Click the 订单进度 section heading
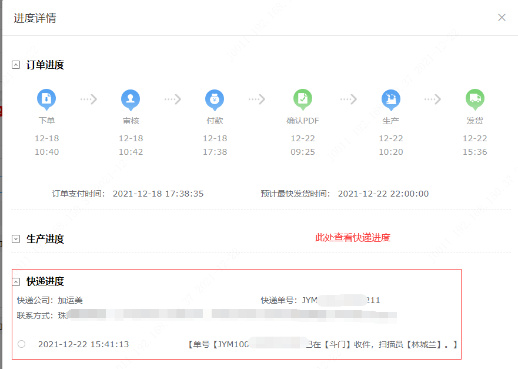The image size is (518, 369). click(45, 65)
